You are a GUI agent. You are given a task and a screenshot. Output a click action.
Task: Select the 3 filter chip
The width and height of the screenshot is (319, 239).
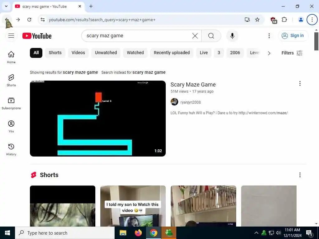pos(219,53)
